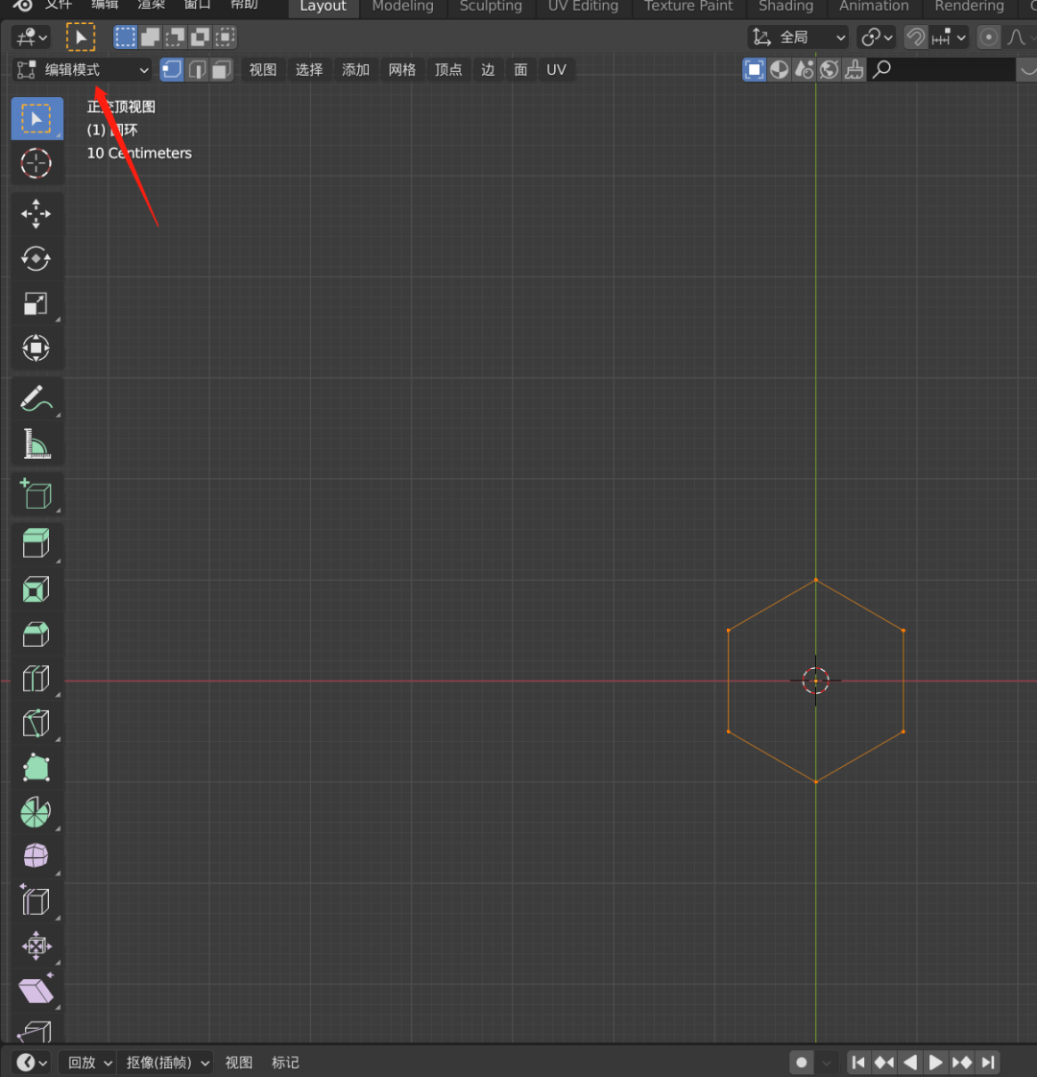This screenshot has height=1077, width=1037.
Task: Open the 网格 menu
Action: click(x=402, y=70)
